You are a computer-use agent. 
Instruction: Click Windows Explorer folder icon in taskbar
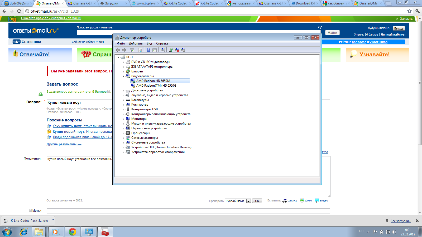39,232
